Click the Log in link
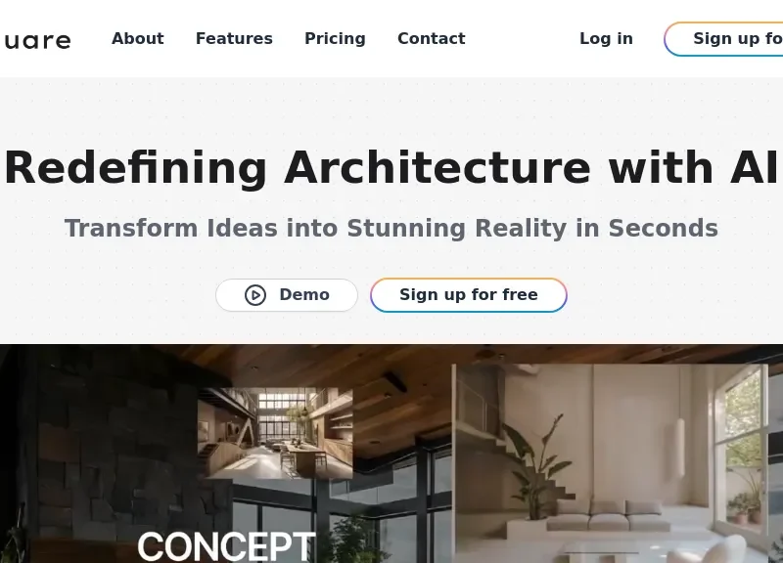This screenshot has height=563, width=783. pyautogui.click(x=606, y=38)
